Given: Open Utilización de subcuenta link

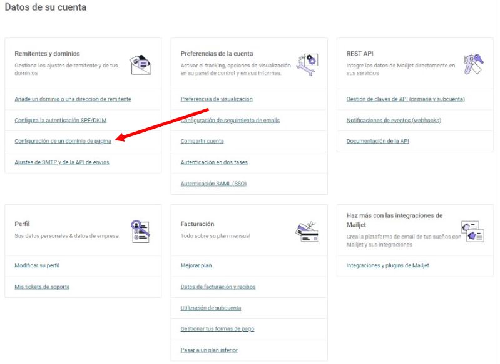Looking at the screenshot, I should point(211,308).
